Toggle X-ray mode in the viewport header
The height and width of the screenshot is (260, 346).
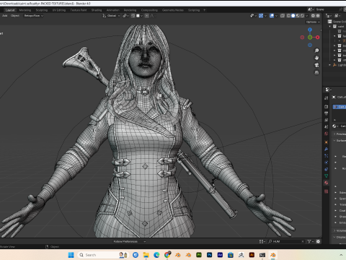point(283,16)
